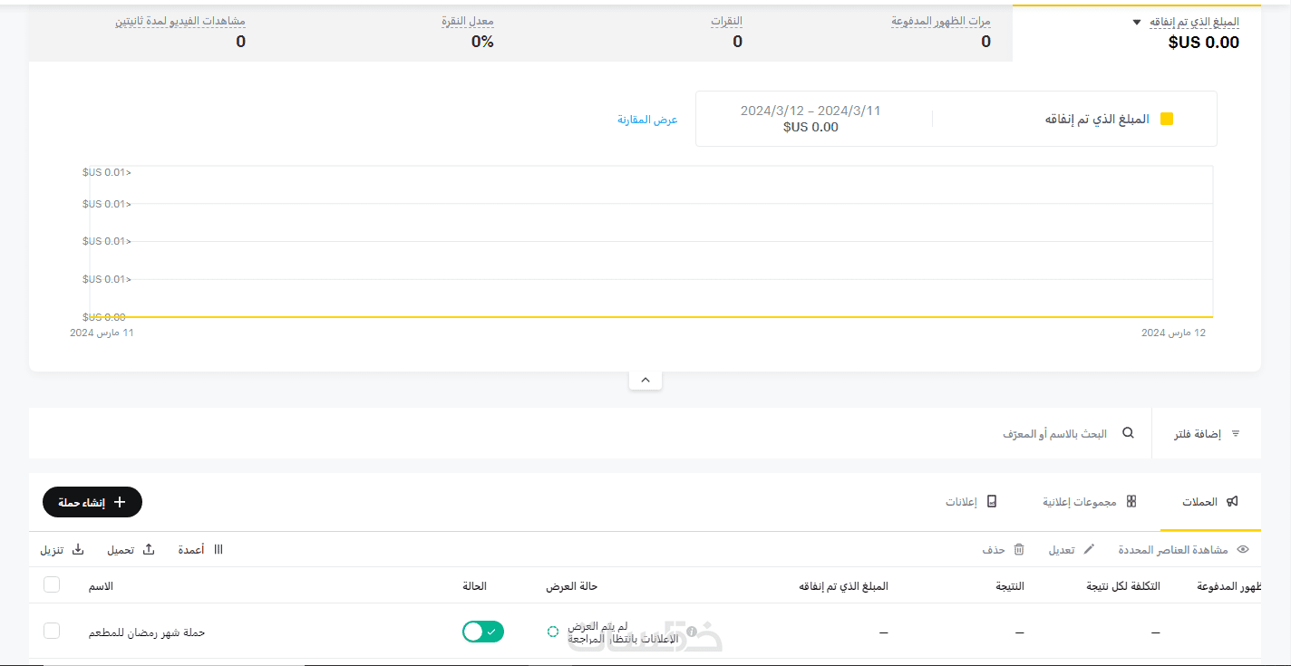Click the تحميل upload option
Viewport: 1291px width, 666px height.
tap(131, 550)
